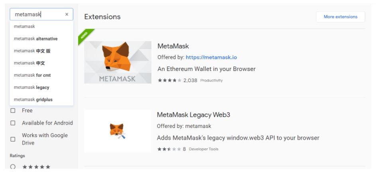Click the green ADDED ribbon badge
The width and height of the screenshot is (376, 173).
pos(86,36)
